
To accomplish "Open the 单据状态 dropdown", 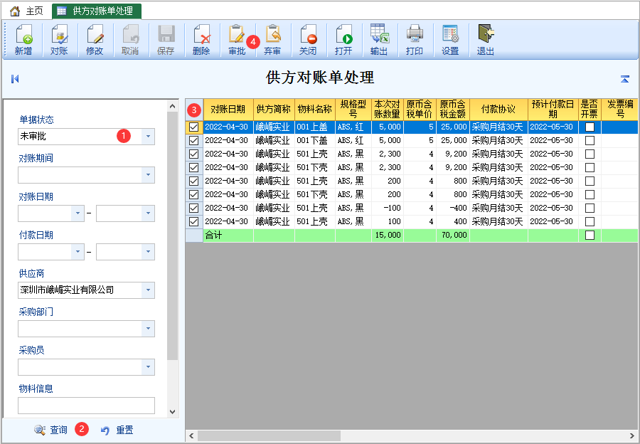I will [148, 137].
